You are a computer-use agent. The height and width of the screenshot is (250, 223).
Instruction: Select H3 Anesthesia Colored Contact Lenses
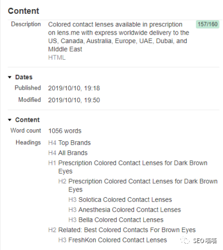click(x=125, y=210)
